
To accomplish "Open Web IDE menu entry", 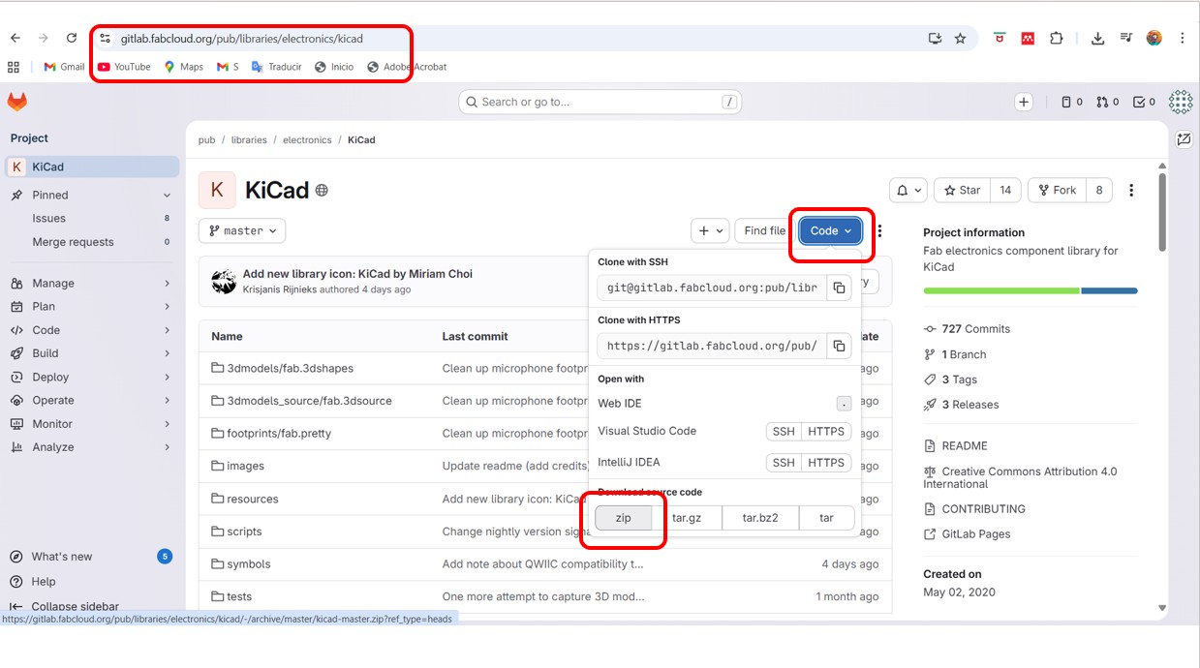I will (620, 403).
